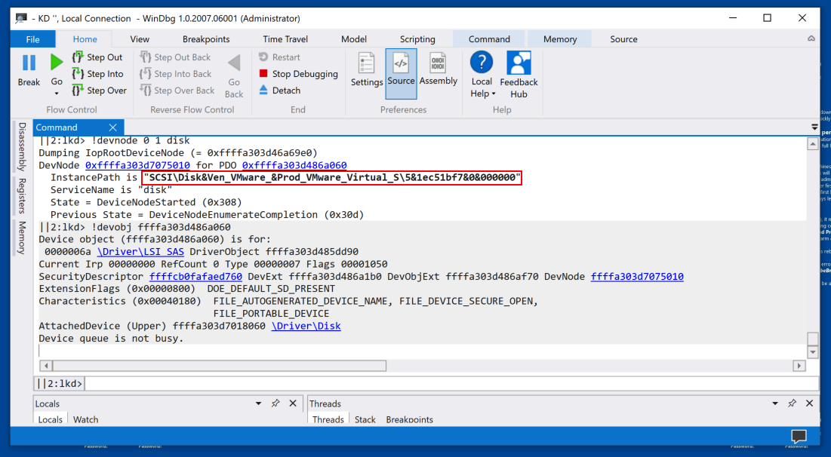Click the Detach eject icon
This screenshot has height=457, width=831.
coord(263,90)
